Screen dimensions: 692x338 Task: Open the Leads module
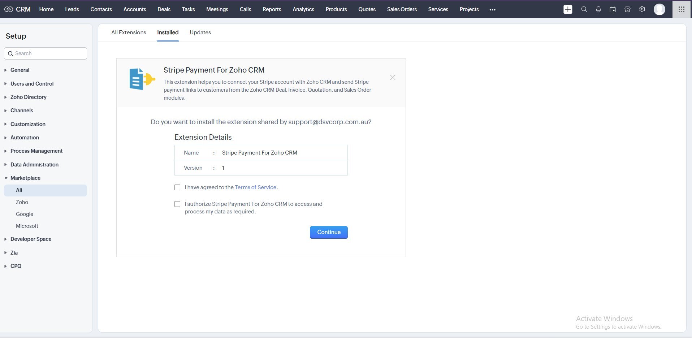pyautogui.click(x=72, y=9)
